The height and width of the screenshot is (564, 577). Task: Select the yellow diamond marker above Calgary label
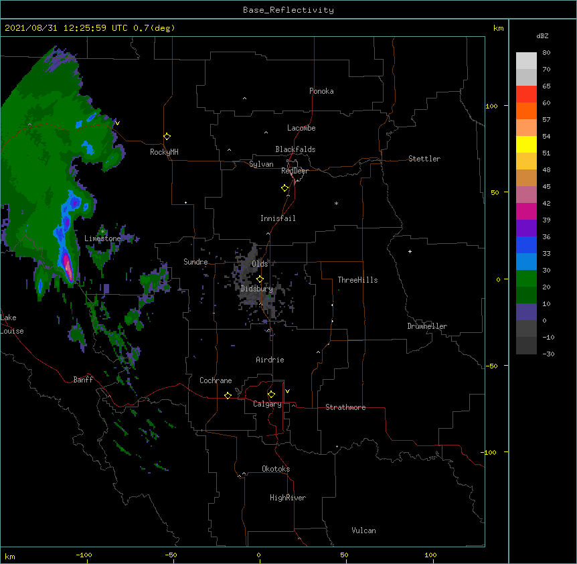(271, 395)
